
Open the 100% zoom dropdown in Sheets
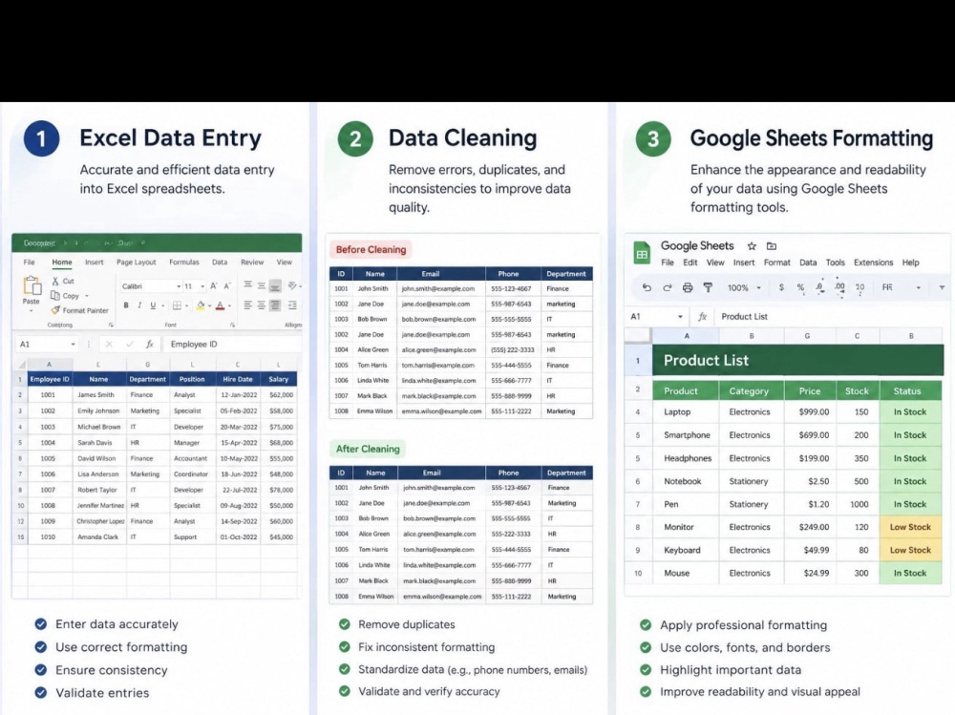coord(759,287)
